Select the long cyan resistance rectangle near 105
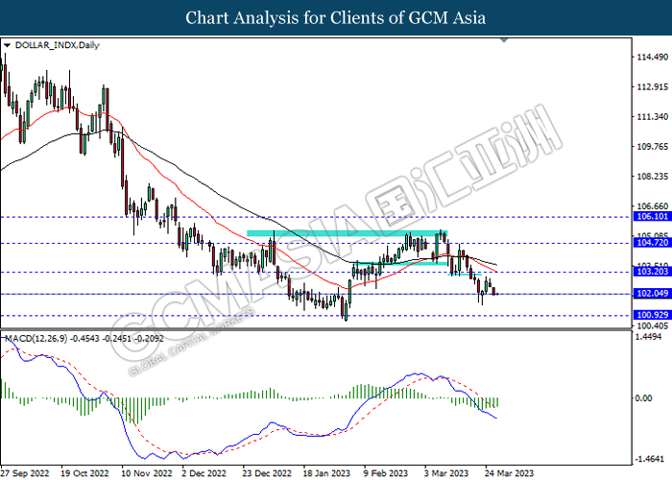Viewport: 672px width, 480px height. point(348,233)
